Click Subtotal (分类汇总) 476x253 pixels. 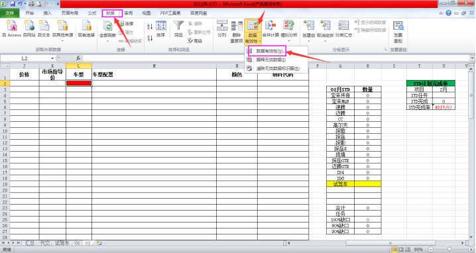[343, 29]
